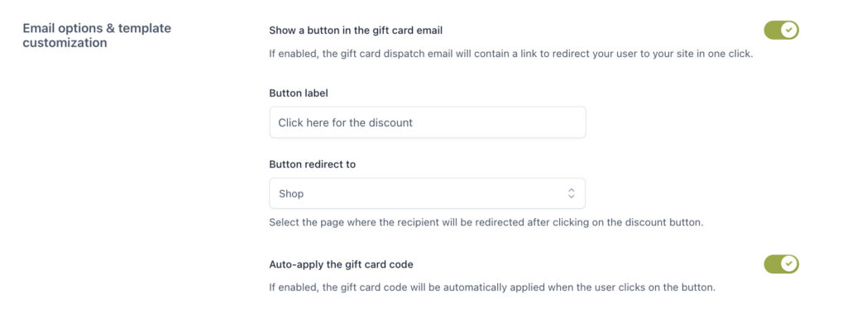The image size is (847, 318).
Task: Turn off Auto-apply the gift card code switch
Action: pos(781,264)
